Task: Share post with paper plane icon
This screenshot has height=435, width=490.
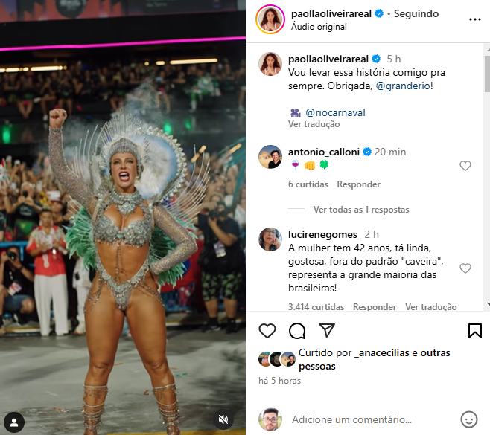Action: pos(327,330)
